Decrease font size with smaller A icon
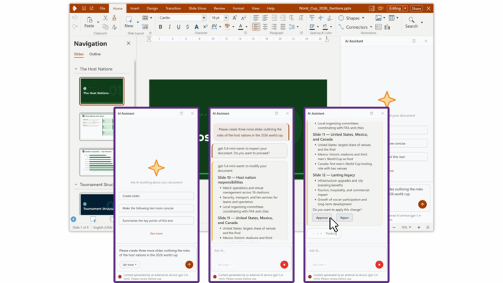Screen dimensions: 503x283 tap(244, 18)
